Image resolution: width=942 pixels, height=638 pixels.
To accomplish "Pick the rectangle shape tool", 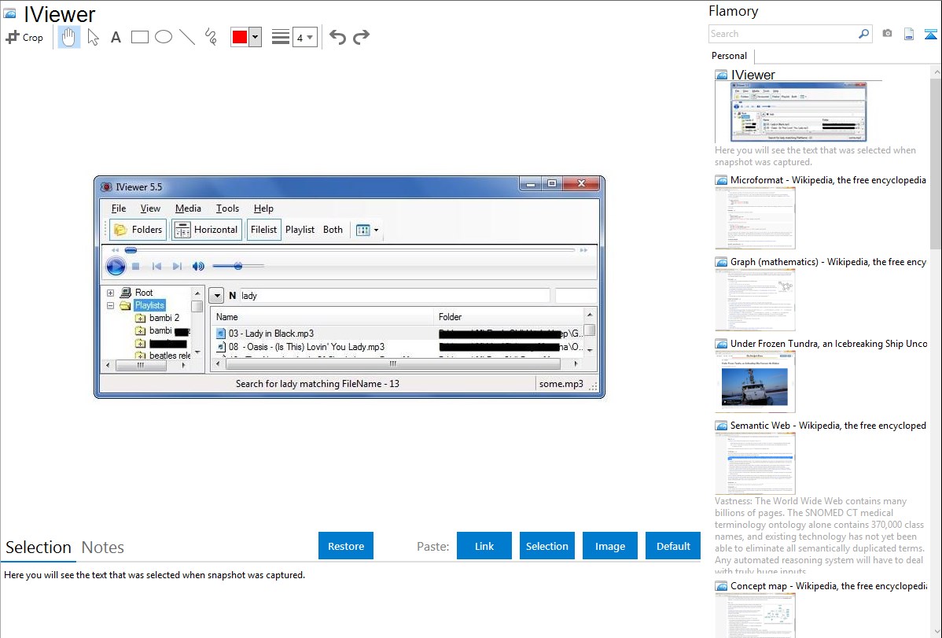I will [x=140, y=37].
